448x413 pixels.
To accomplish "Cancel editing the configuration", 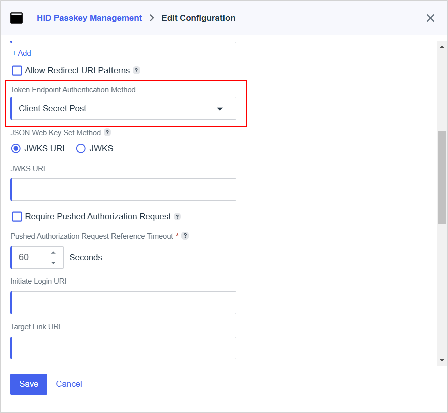I will pos(69,384).
